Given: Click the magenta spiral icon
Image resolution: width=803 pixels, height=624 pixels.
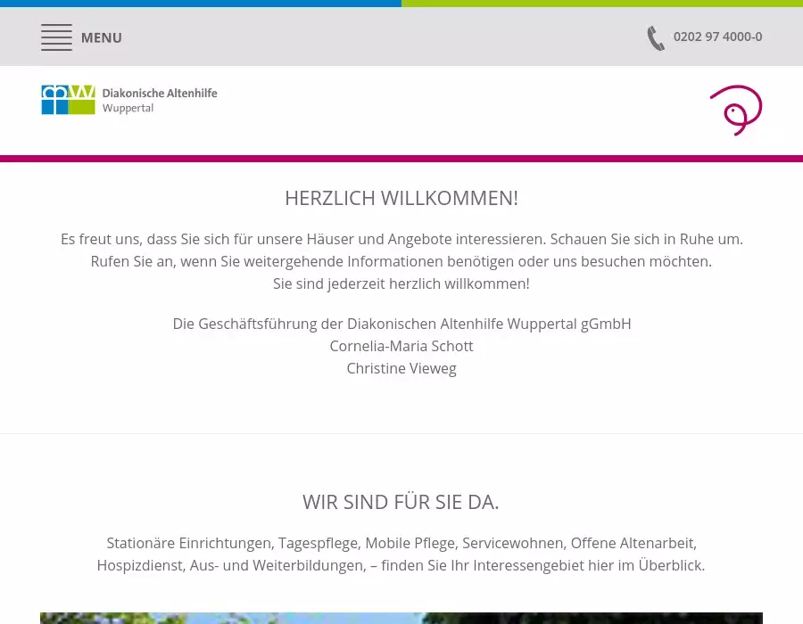Looking at the screenshot, I should tap(736, 110).
